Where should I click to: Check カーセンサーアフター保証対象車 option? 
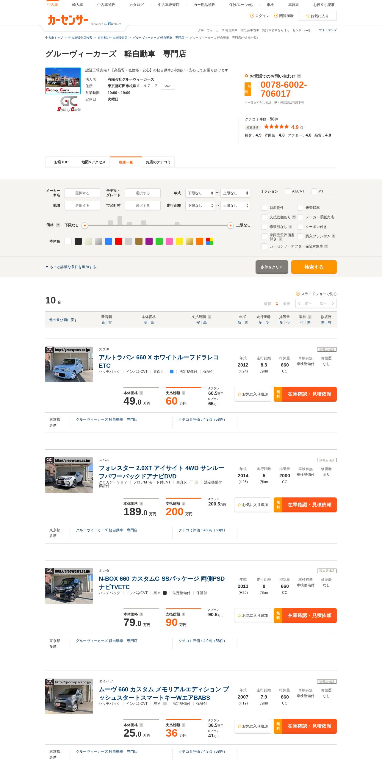(264, 246)
